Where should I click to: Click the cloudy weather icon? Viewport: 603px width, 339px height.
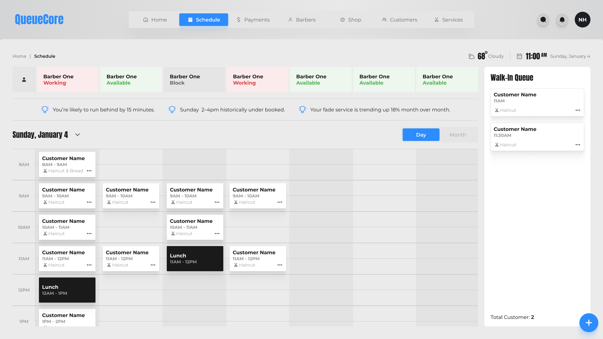471,56
